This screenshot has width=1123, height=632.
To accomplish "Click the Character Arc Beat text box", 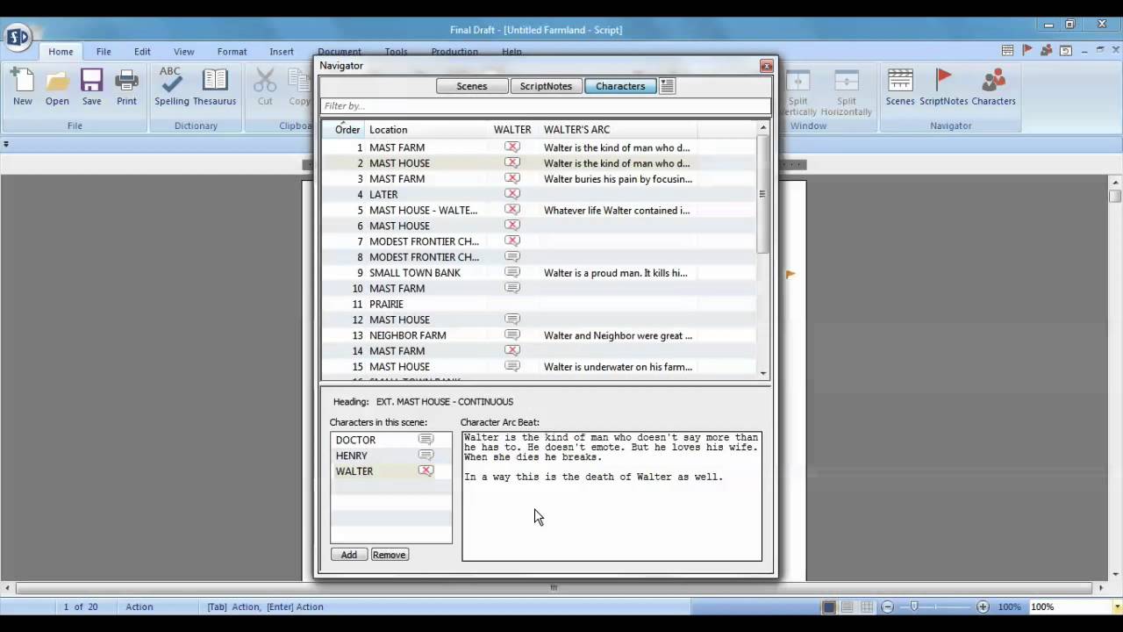I will pyautogui.click(x=612, y=496).
